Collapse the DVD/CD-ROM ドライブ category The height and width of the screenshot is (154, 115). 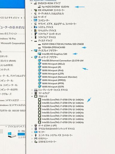(31, 3)
